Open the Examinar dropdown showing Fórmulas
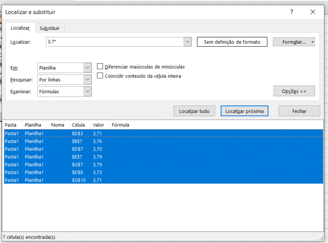Viewport: 328px width, 243px height. pyautogui.click(x=65, y=91)
